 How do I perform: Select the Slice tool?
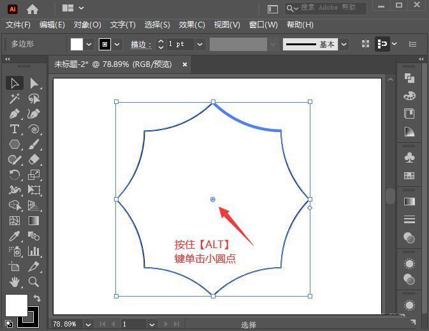[34, 267]
